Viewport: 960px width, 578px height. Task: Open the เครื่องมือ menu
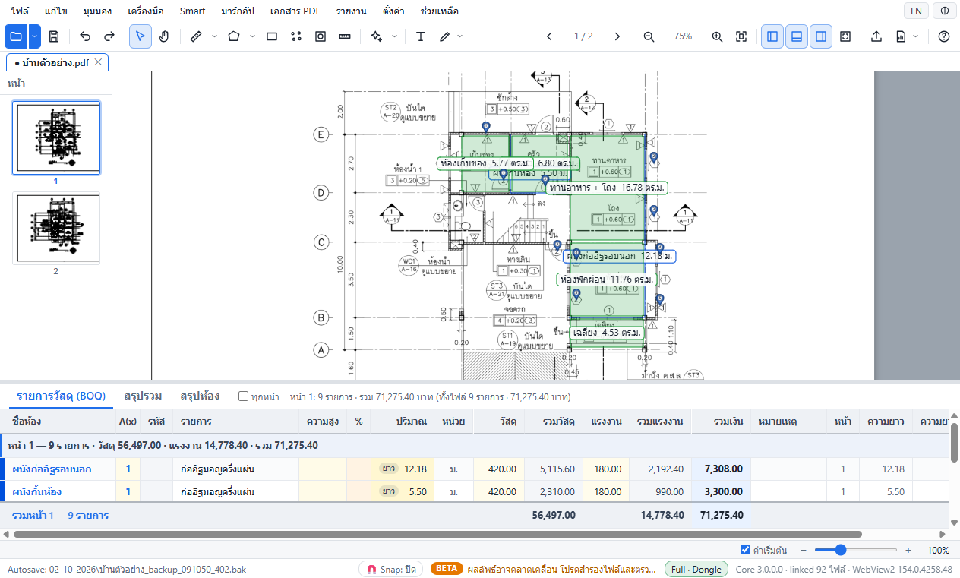144,11
